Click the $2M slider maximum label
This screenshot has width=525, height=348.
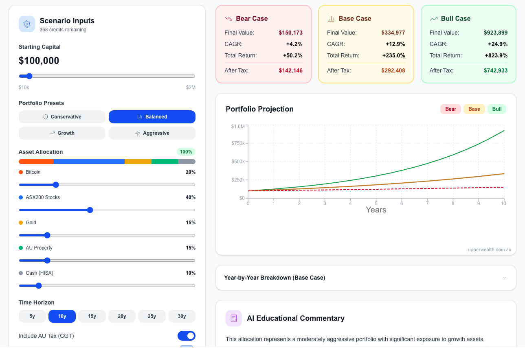tap(191, 88)
